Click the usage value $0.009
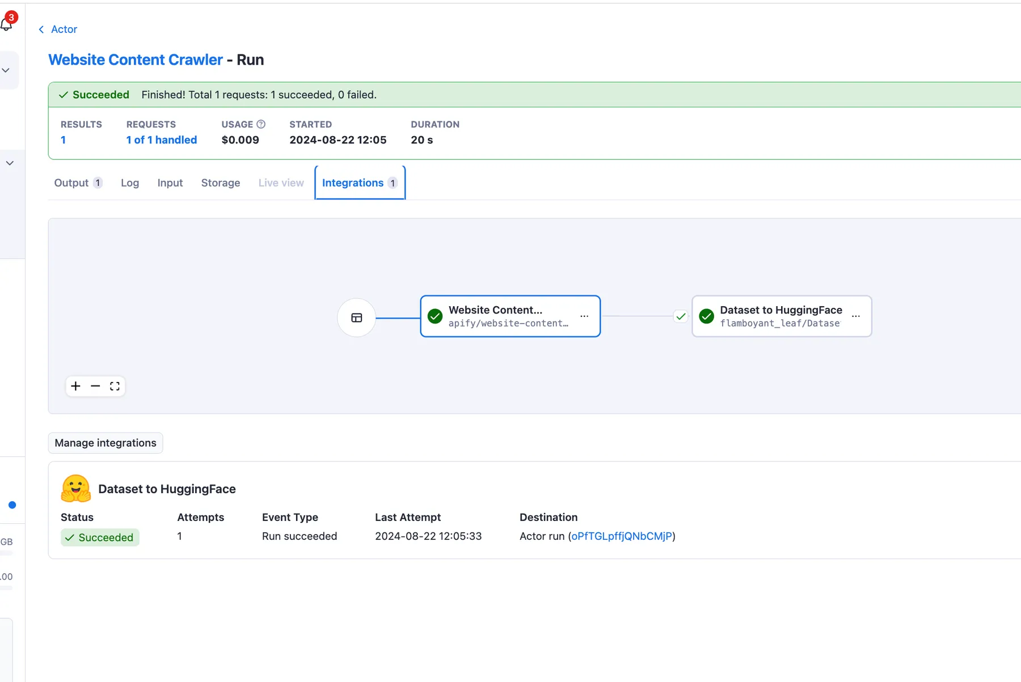Viewport: 1021px width, 682px height. 241,140
